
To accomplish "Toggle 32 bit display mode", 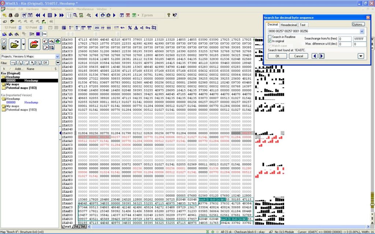I will pos(83,28).
